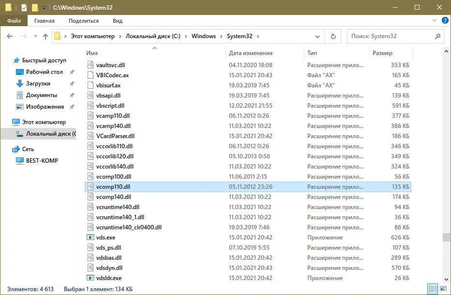This screenshot has width=451, height=295.
Task: Click the scrollbar down arrow
Action: [446, 279]
